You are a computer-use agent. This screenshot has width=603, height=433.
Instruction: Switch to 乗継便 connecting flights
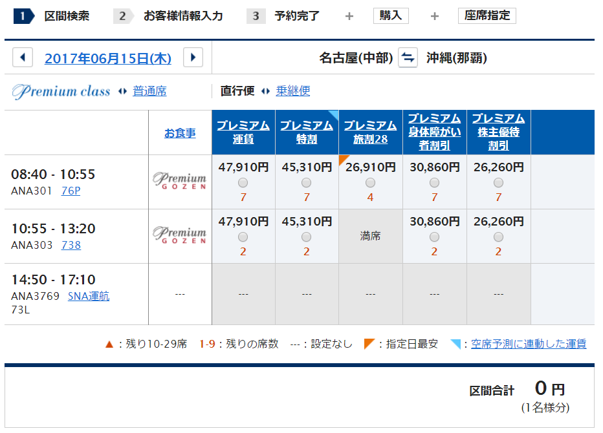(293, 90)
